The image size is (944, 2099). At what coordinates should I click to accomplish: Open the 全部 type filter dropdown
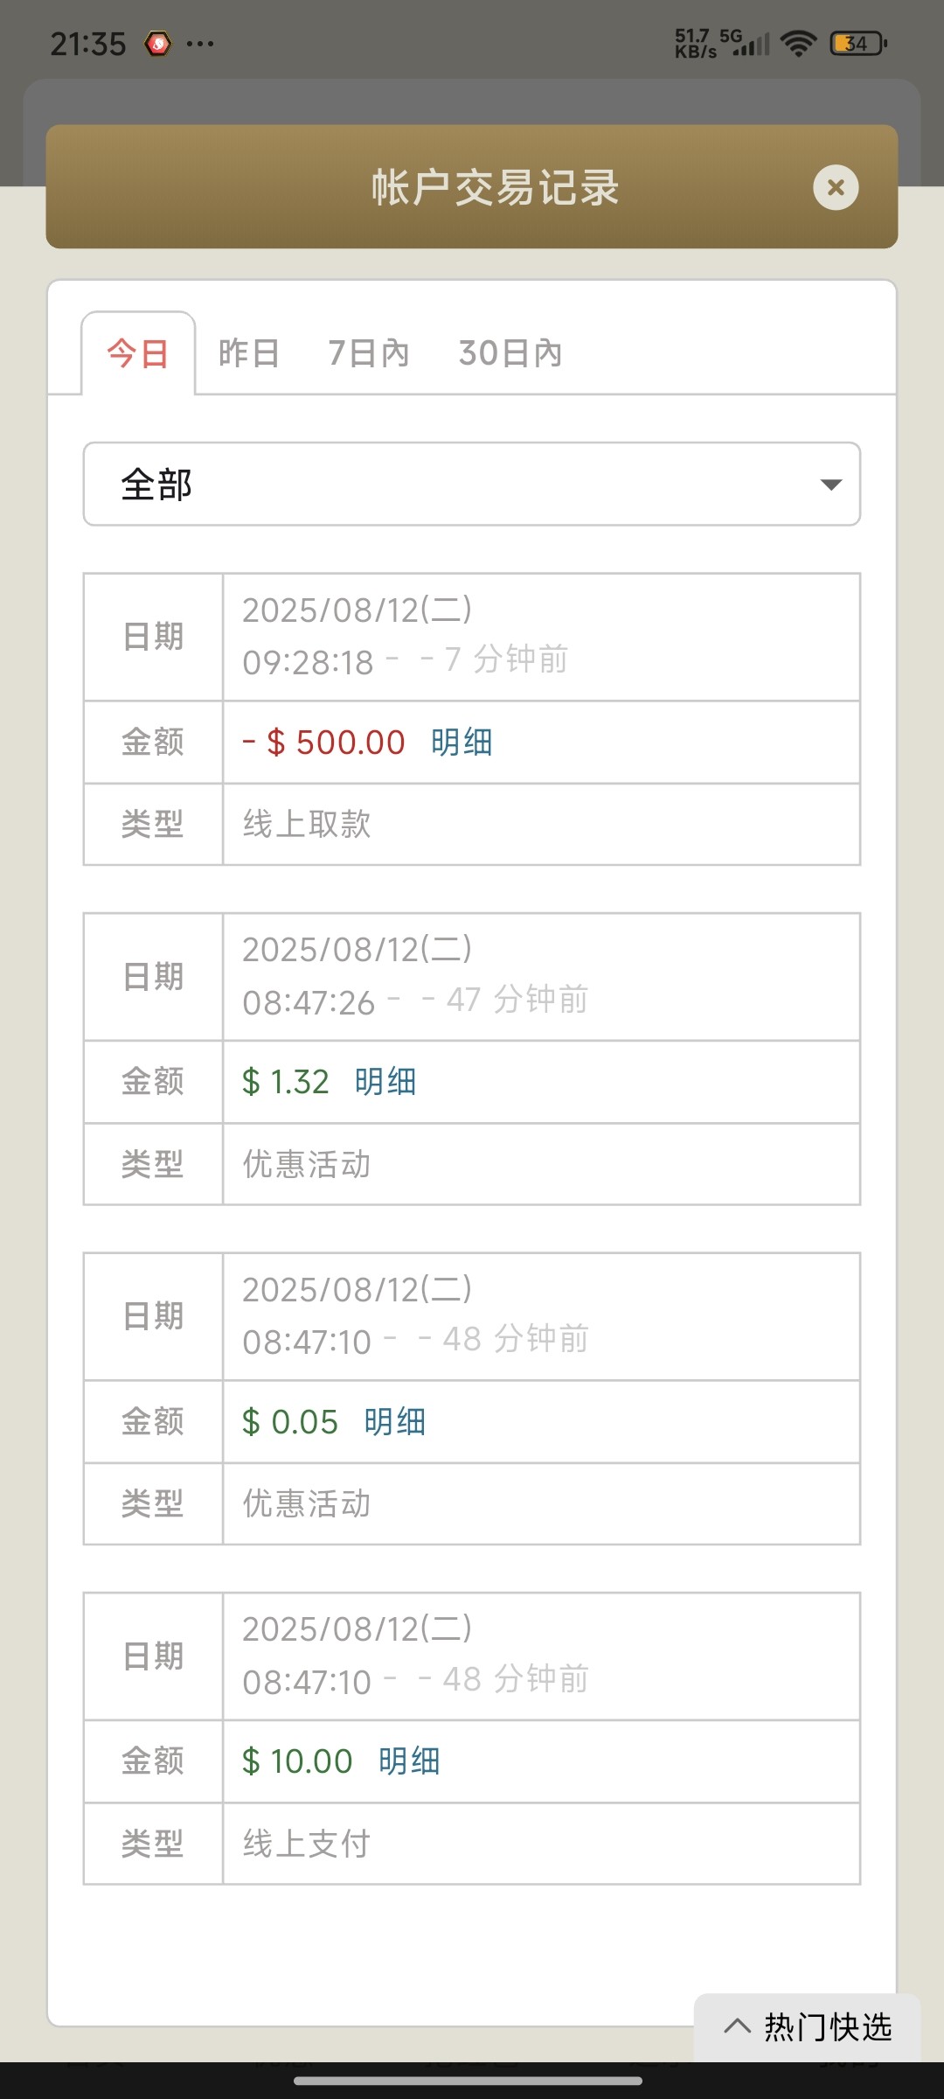pyautogui.click(x=471, y=485)
